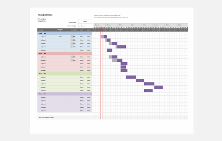
Task: Select the Phase 1 Titel row
Action: (65, 33)
